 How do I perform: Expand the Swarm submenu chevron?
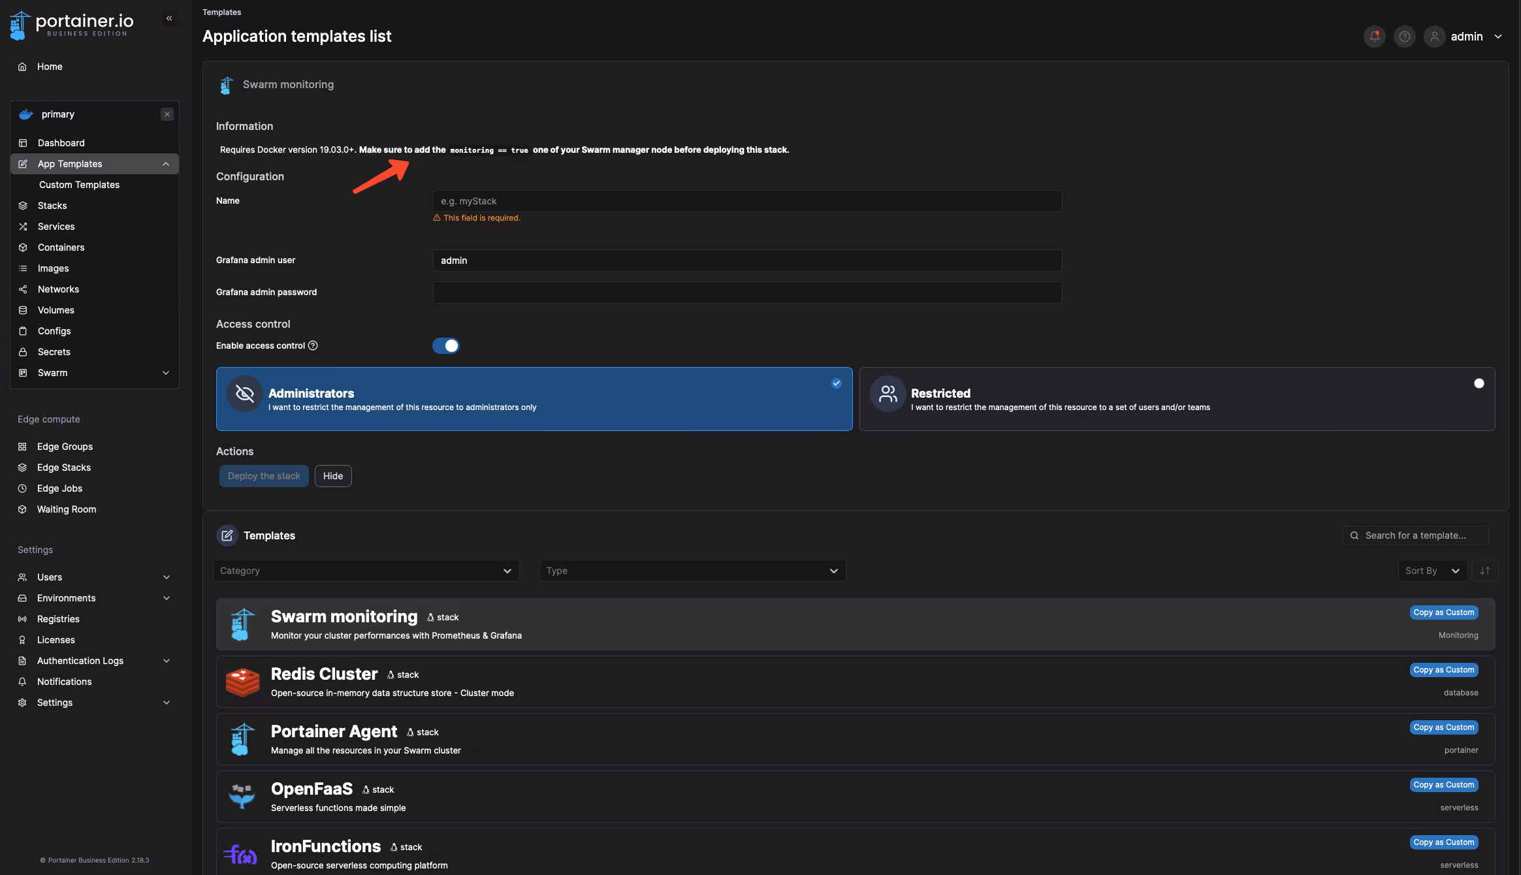[166, 373]
